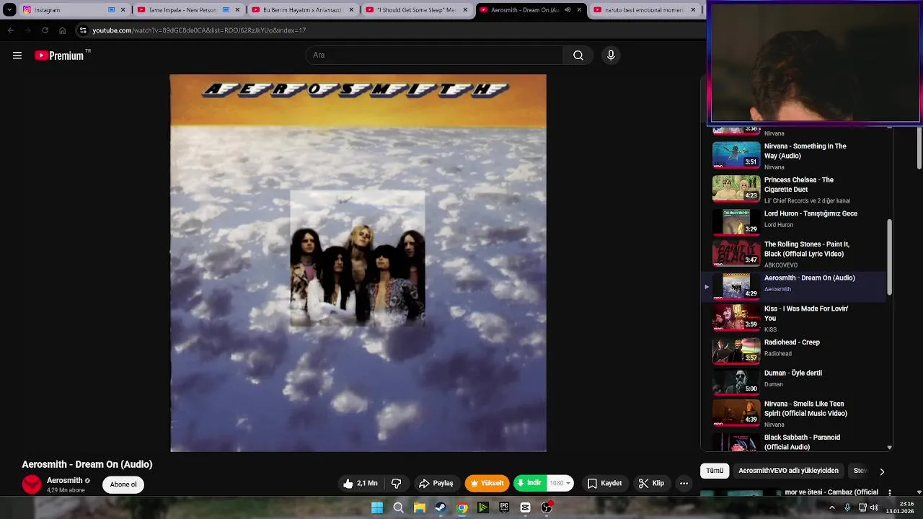Open Epic Games Launcher from taskbar
This screenshot has height=519, width=923.
pos(504,507)
